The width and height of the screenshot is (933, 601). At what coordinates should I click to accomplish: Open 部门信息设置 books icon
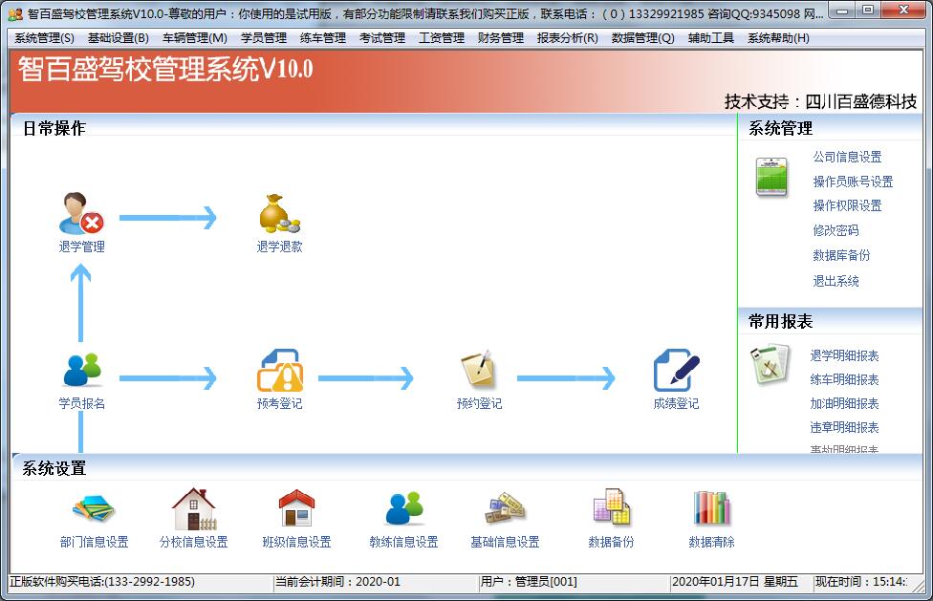(94, 509)
